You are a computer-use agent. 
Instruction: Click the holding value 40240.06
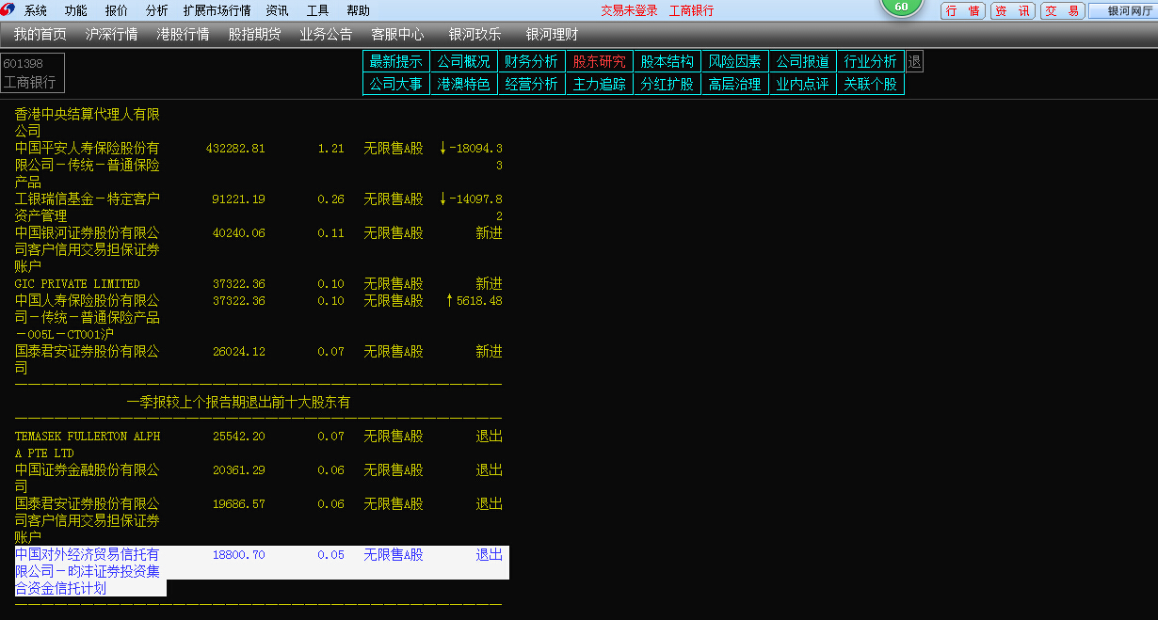239,233
